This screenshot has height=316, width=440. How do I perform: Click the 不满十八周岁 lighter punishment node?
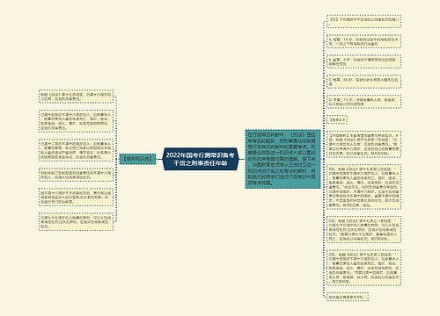(76, 175)
